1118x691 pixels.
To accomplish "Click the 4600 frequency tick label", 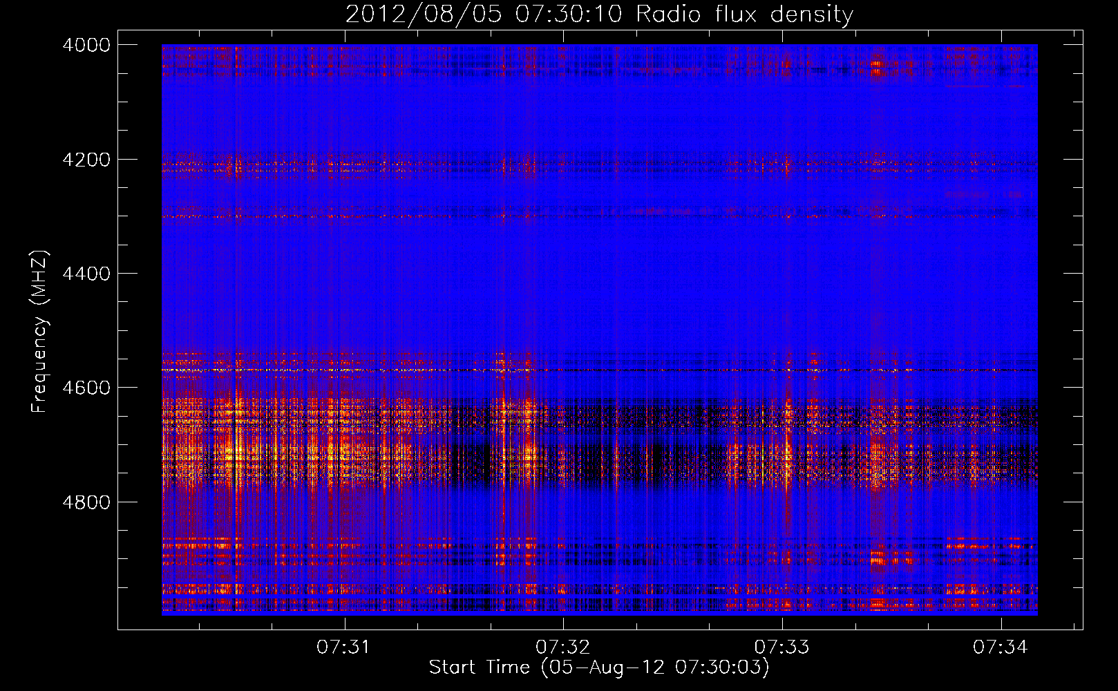I will point(86,388).
